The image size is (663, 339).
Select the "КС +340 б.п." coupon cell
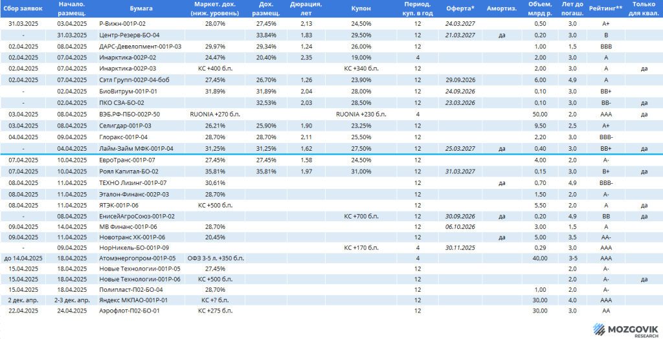[361, 69]
